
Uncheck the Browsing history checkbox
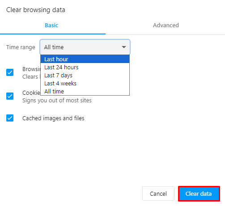10,72
